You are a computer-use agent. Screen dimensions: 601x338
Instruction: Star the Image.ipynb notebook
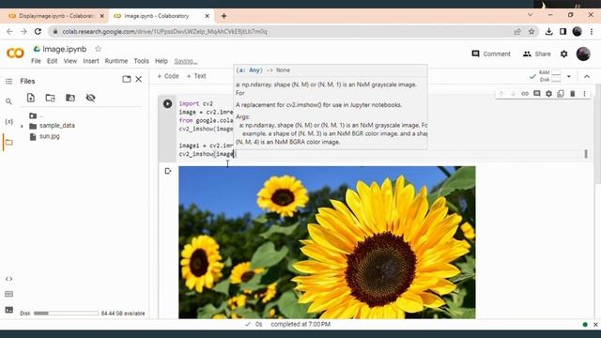tap(98, 49)
